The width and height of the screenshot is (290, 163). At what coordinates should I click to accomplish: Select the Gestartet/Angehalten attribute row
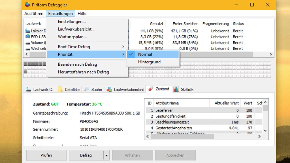pos(204,128)
